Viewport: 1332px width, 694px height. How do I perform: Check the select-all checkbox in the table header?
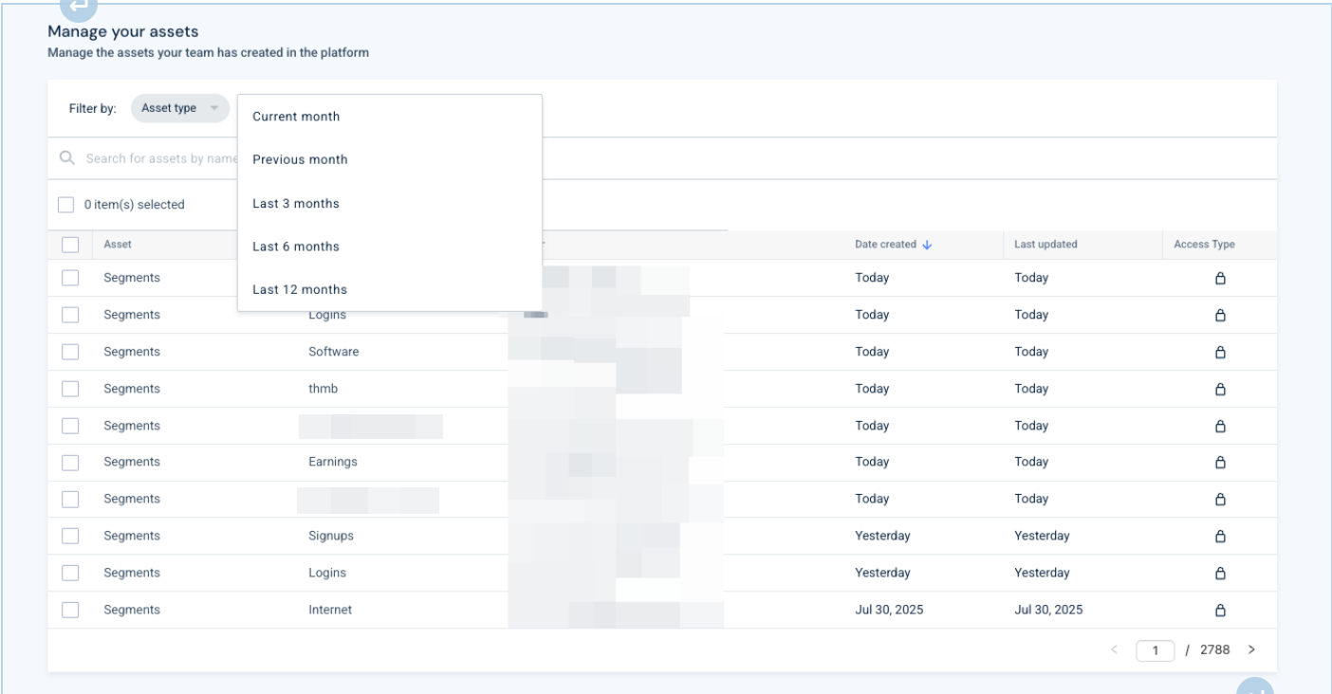(70, 245)
